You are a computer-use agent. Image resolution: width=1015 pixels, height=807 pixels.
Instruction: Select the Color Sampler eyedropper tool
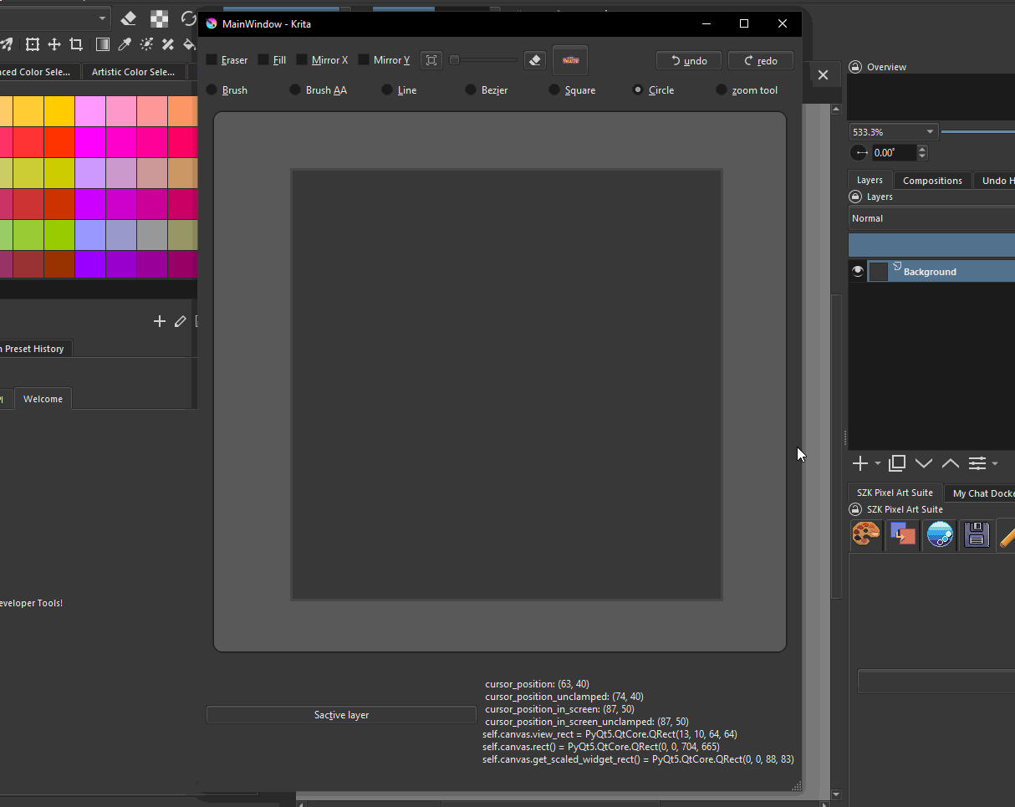coord(125,44)
